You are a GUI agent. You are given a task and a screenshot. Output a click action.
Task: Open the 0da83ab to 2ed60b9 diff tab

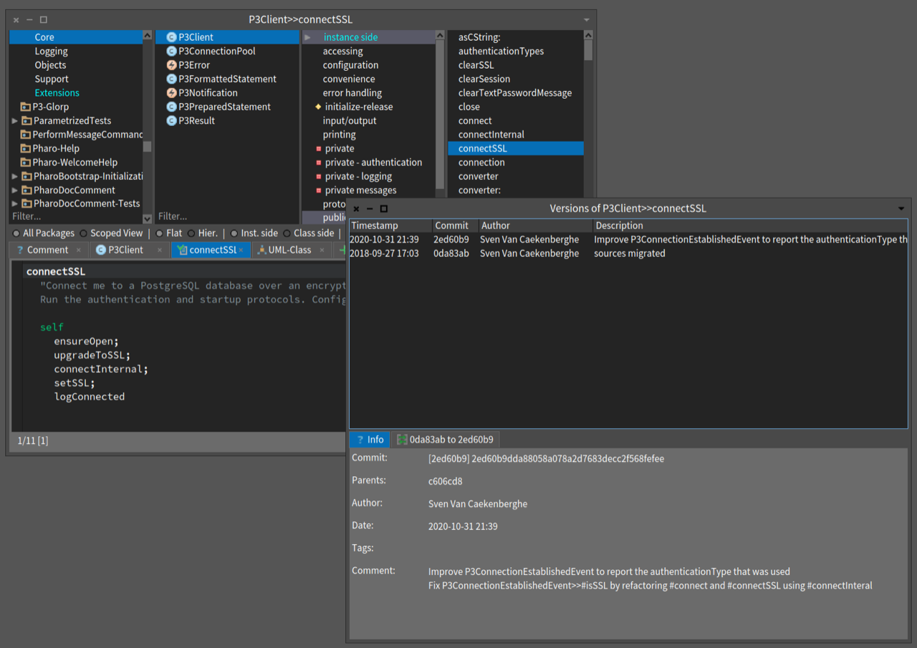tap(445, 440)
